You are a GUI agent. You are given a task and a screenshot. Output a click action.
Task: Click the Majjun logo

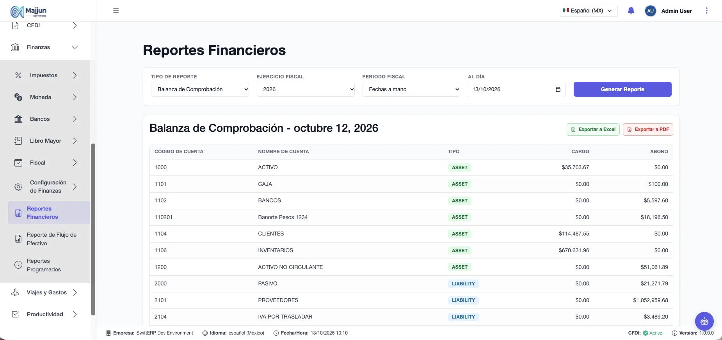coord(28,12)
